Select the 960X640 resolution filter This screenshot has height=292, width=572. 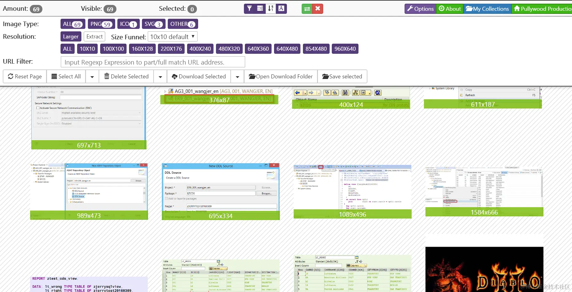click(345, 49)
